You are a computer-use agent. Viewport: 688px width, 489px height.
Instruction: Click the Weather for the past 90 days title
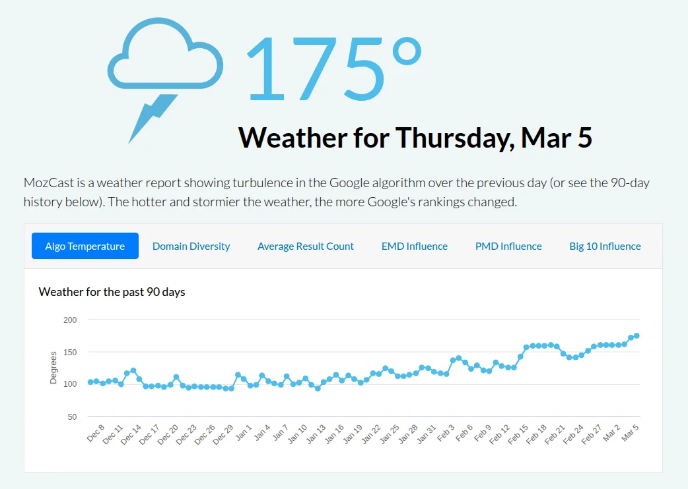[x=112, y=291]
